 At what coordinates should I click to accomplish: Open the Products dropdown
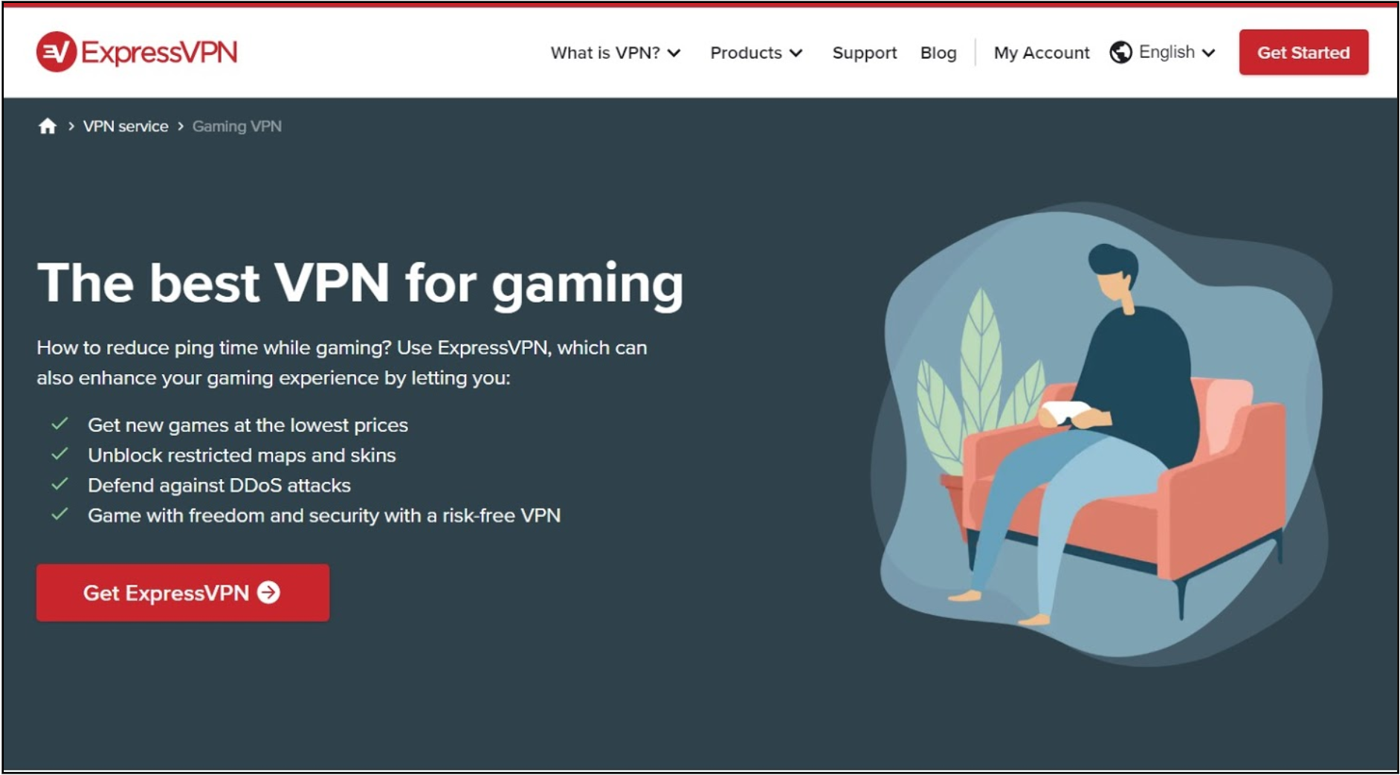pyautogui.click(x=756, y=53)
